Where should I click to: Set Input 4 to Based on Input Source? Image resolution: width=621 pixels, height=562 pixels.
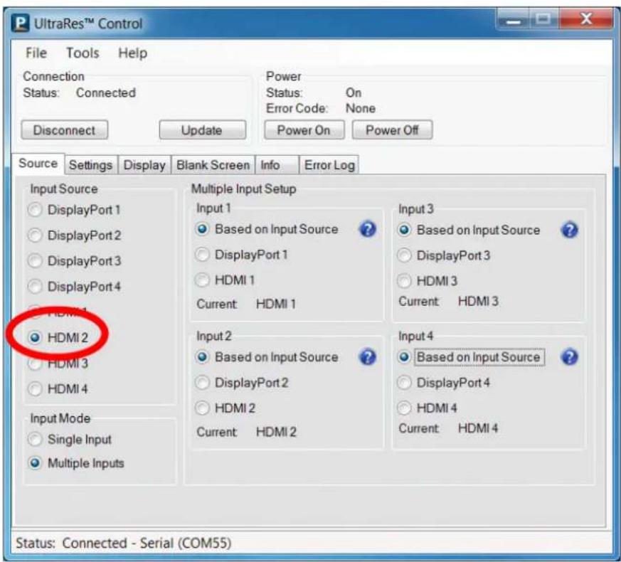[470, 357]
